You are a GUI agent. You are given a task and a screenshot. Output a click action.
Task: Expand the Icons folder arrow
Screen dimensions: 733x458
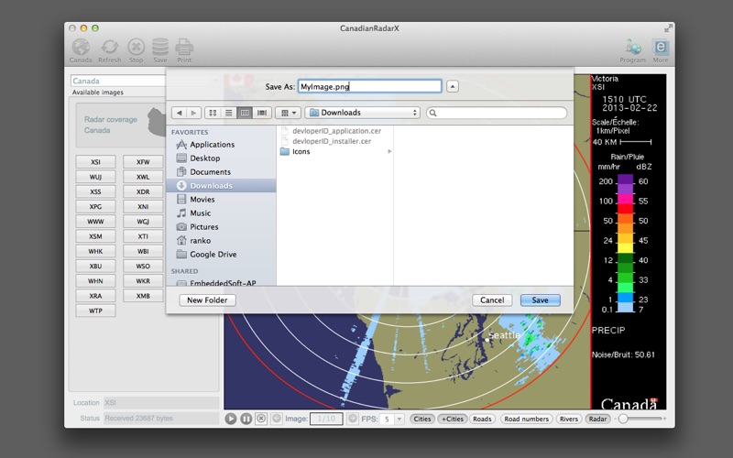(x=389, y=151)
